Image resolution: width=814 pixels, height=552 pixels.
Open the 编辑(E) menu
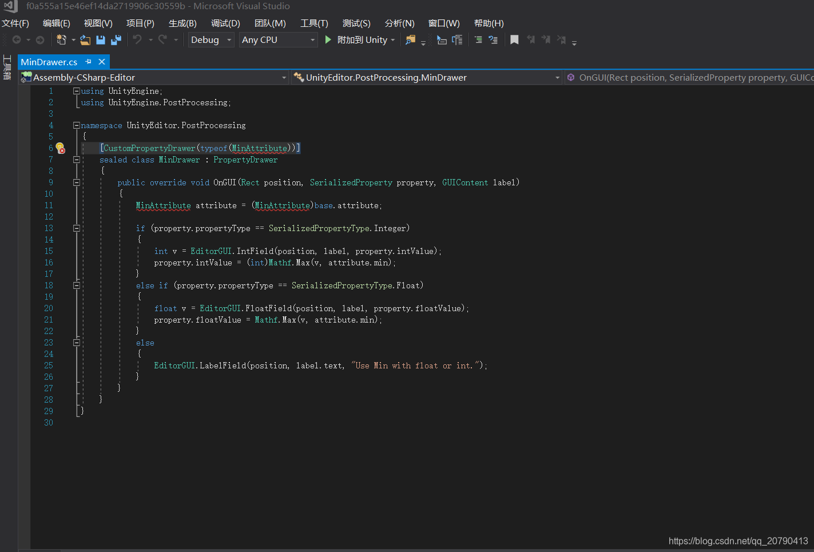coord(57,23)
